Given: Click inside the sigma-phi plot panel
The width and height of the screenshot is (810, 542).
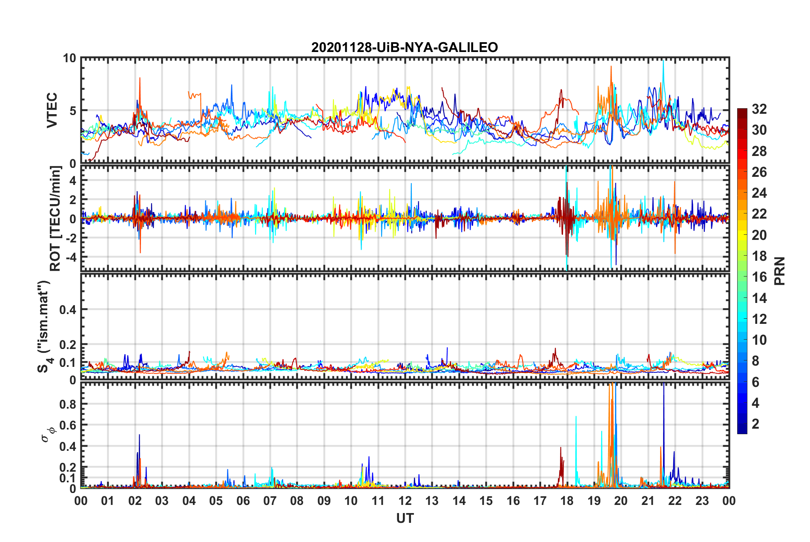Looking at the screenshot, I should pyautogui.click(x=405, y=435).
